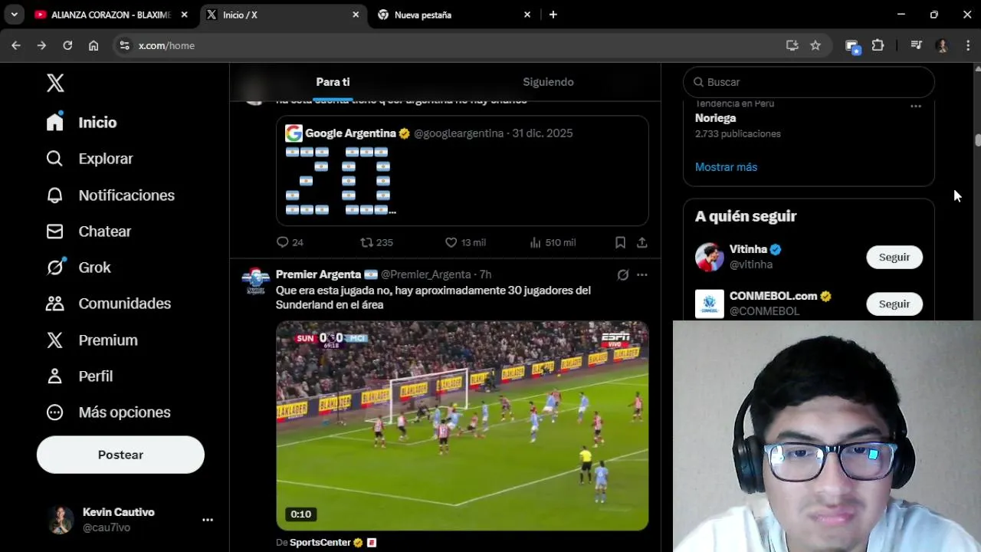Open the Vitinha profile name
The image size is (981, 552).
pyautogui.click(x=748, y=249)
